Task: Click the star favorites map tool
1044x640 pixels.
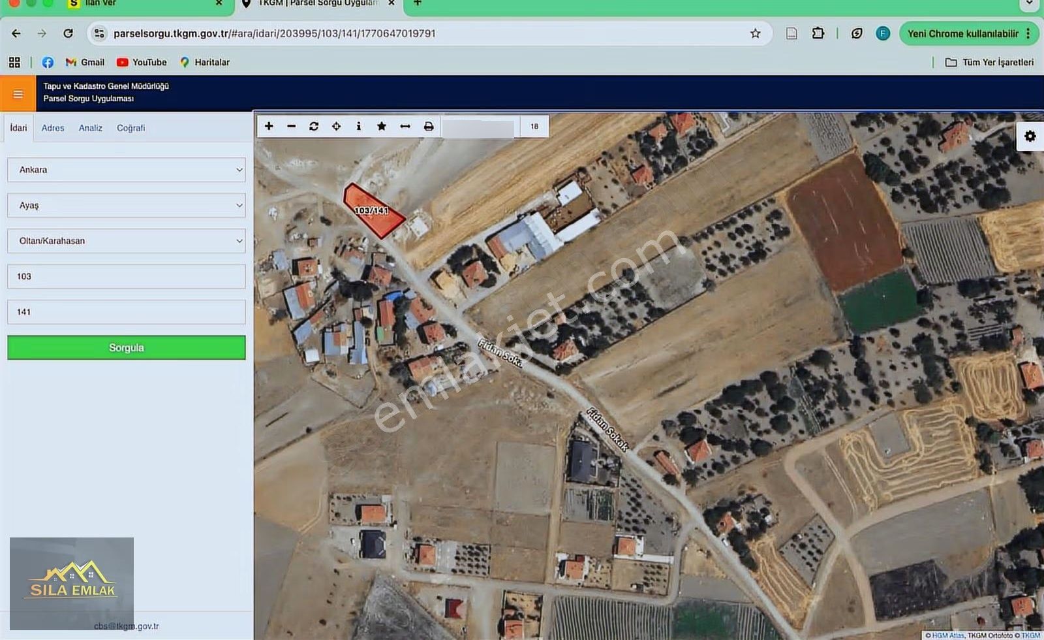Action: 382,126
